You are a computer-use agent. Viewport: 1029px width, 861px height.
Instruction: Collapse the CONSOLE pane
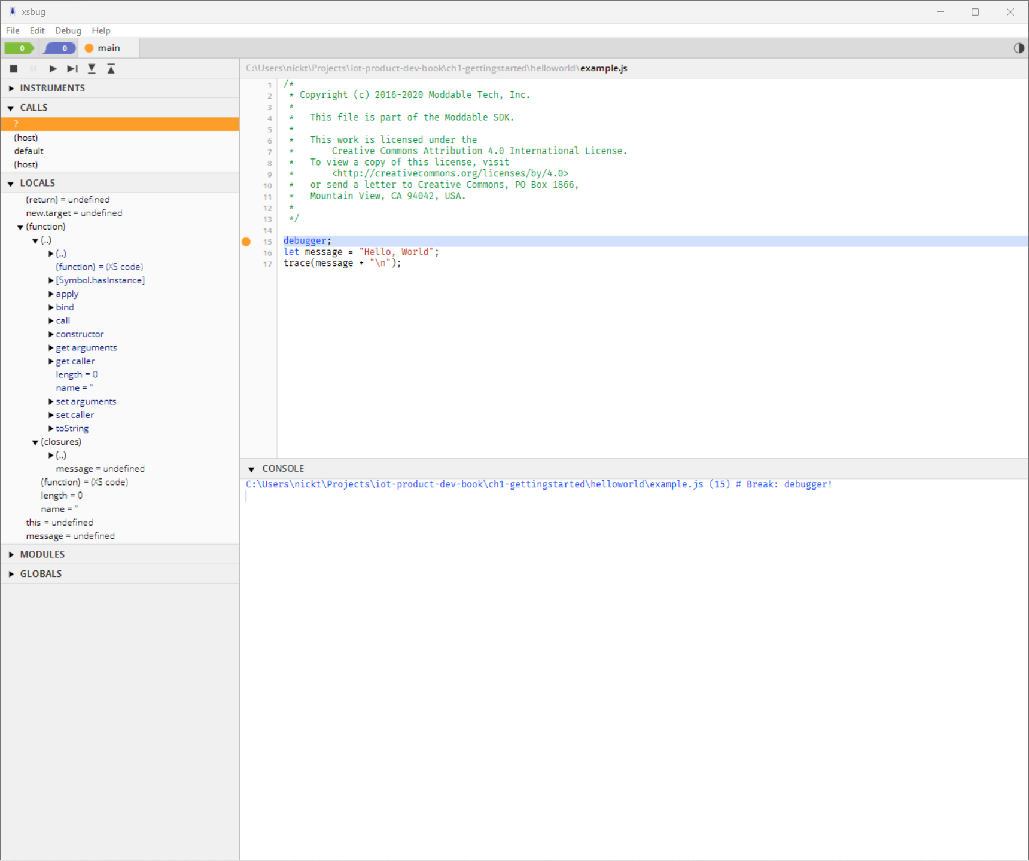pos(252,469)
